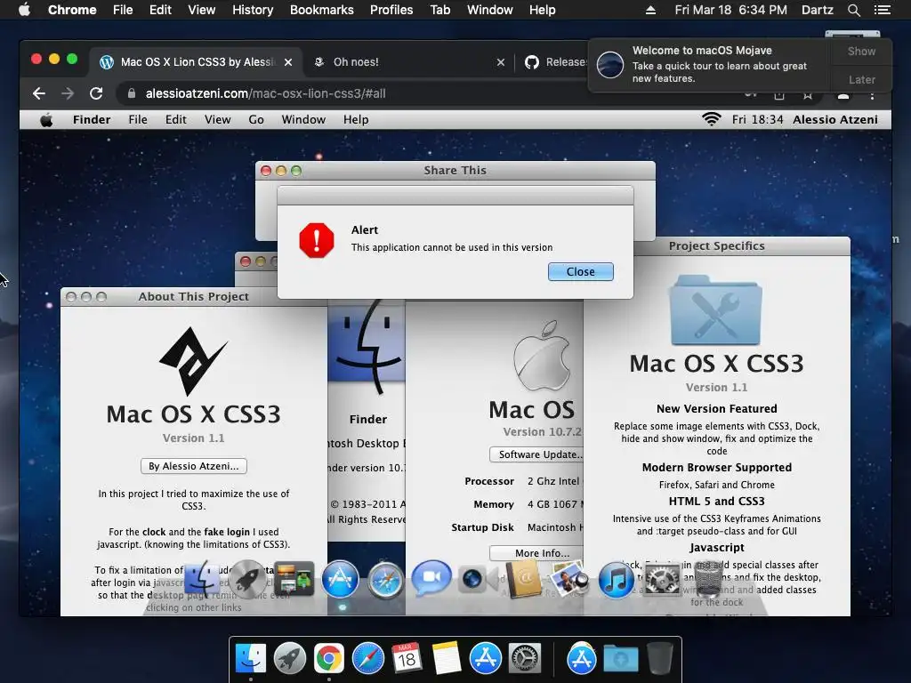Open iTunes in the simulated Lion dock
This screenshot has width=911, height=683.
click(616, 579)
